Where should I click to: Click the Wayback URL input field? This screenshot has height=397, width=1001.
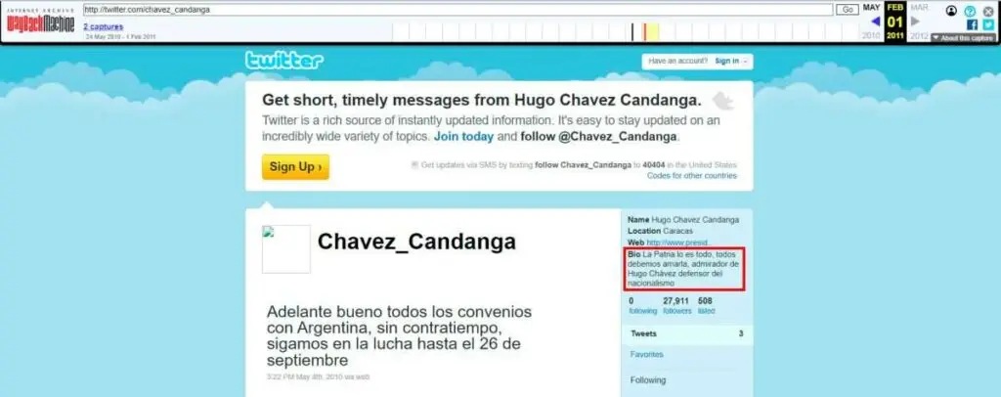tap(457, 9)
